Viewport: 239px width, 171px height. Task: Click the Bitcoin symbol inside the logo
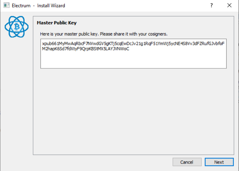coord(16,27)
